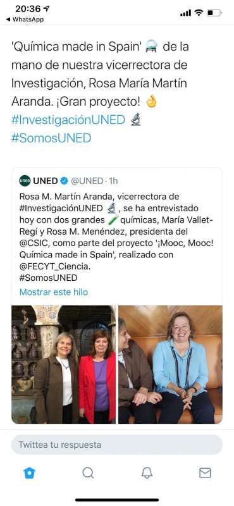Open the Home tab icon
234x506 pixels.
[x=29, y=472]
